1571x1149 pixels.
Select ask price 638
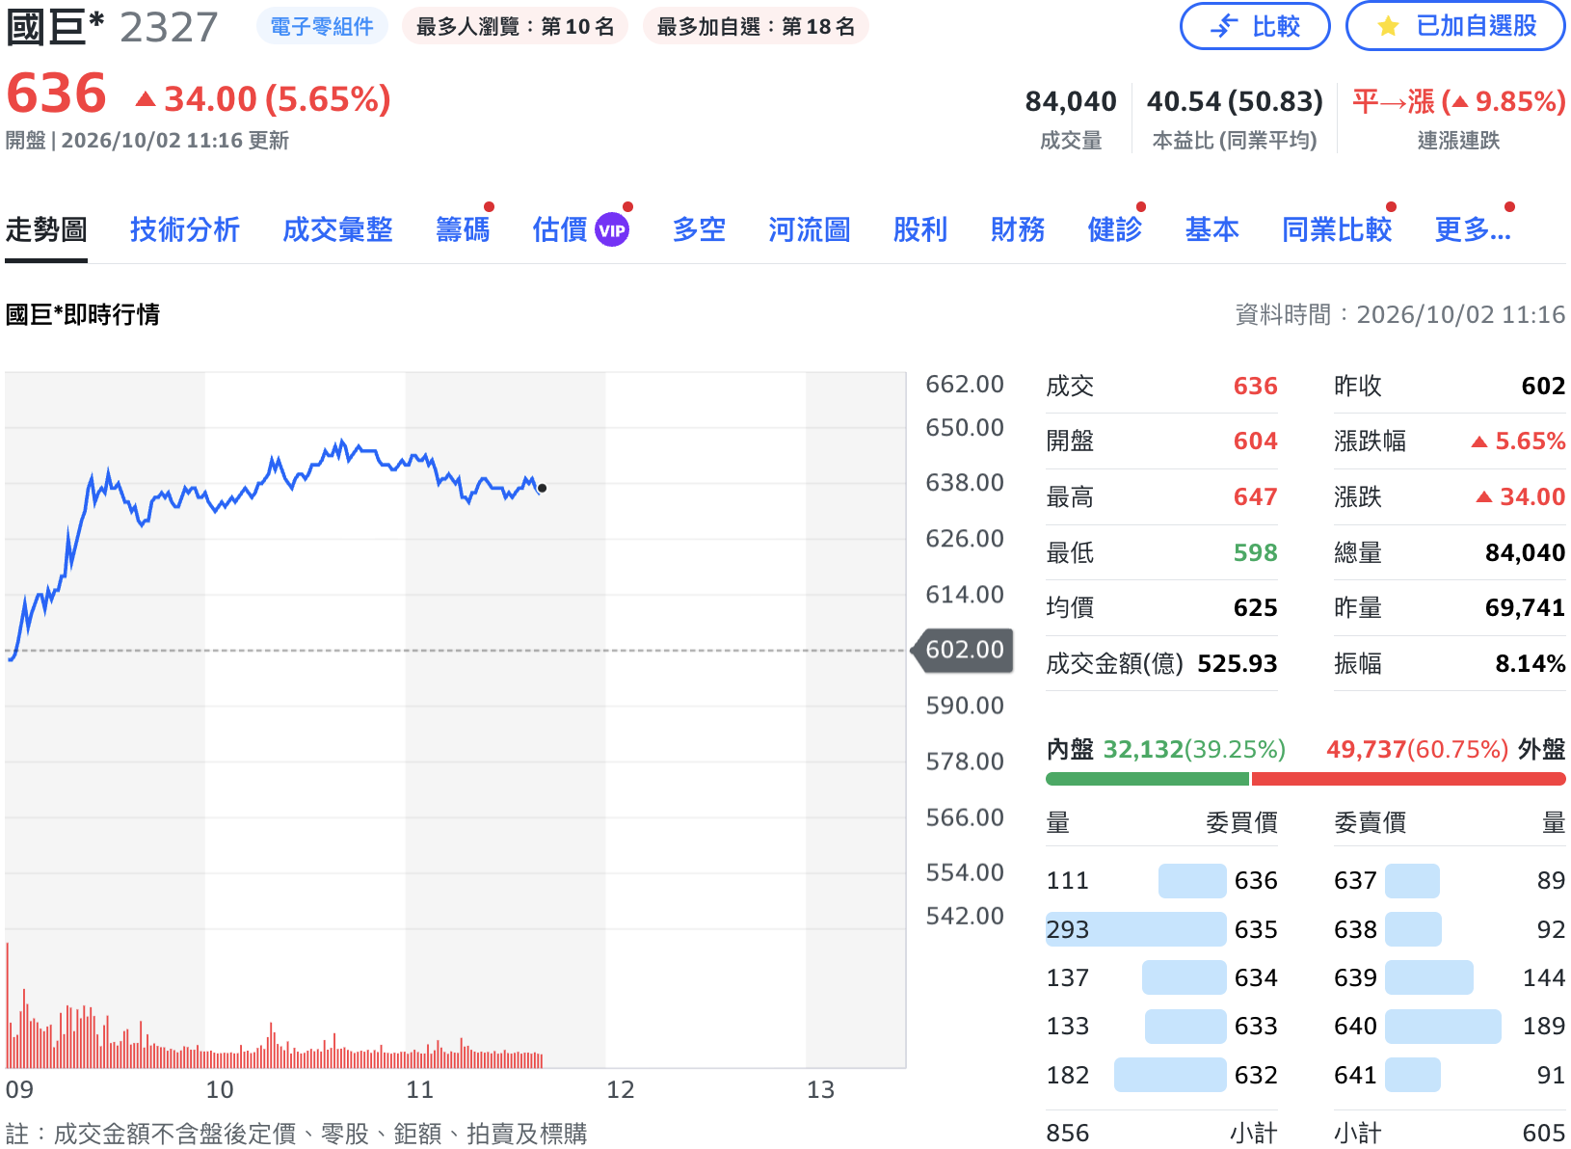[1355, 929]
